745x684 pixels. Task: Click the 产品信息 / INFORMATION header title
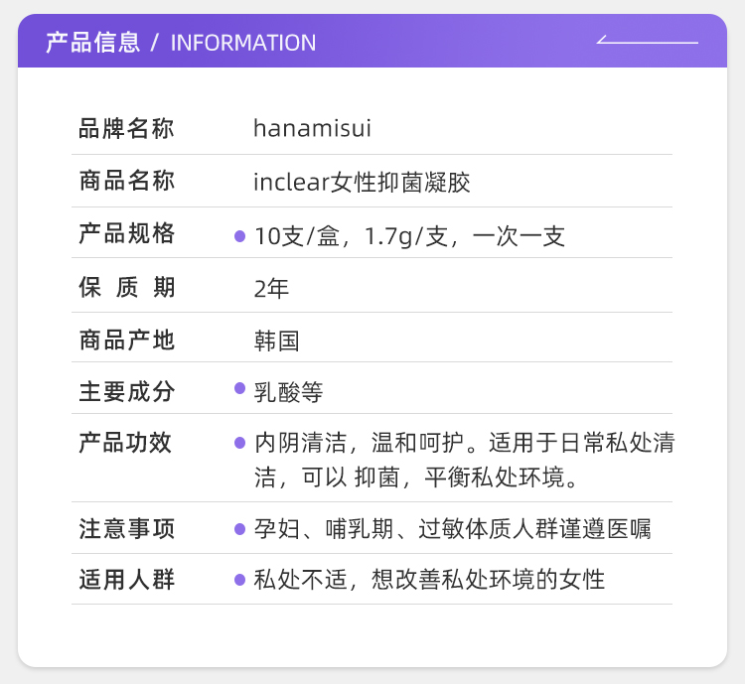181,43
